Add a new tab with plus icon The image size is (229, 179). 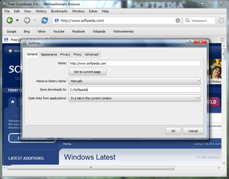pyautogui.click(x=222, y=40)
